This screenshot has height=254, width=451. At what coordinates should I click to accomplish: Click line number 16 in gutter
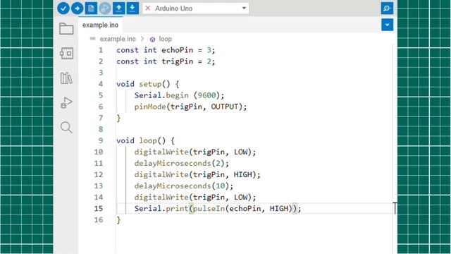pyautogui.click(x=99, y=219)
